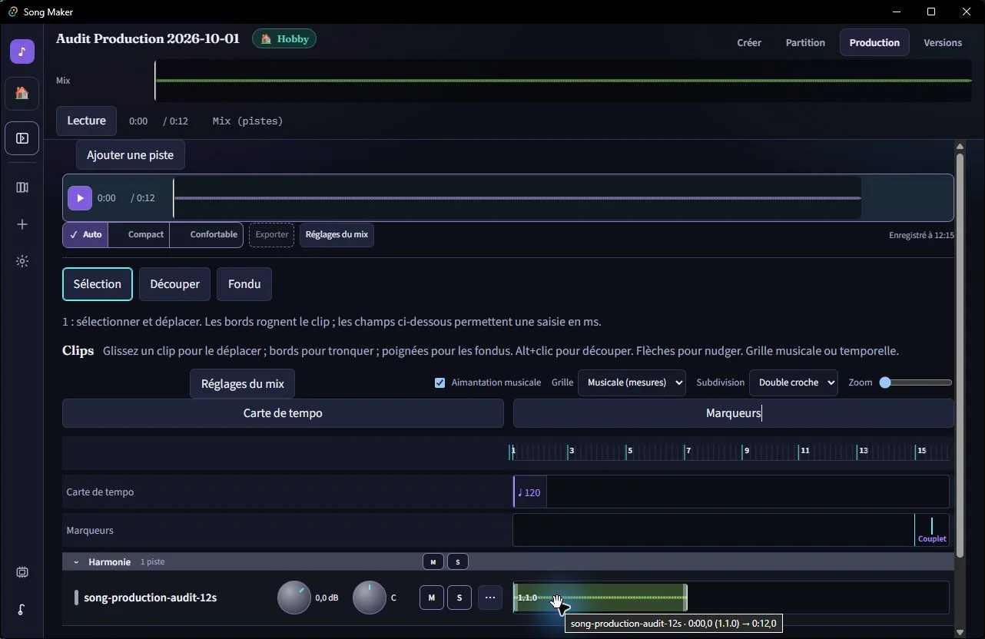Solo the Harmonie group

(x=458, y=562)
